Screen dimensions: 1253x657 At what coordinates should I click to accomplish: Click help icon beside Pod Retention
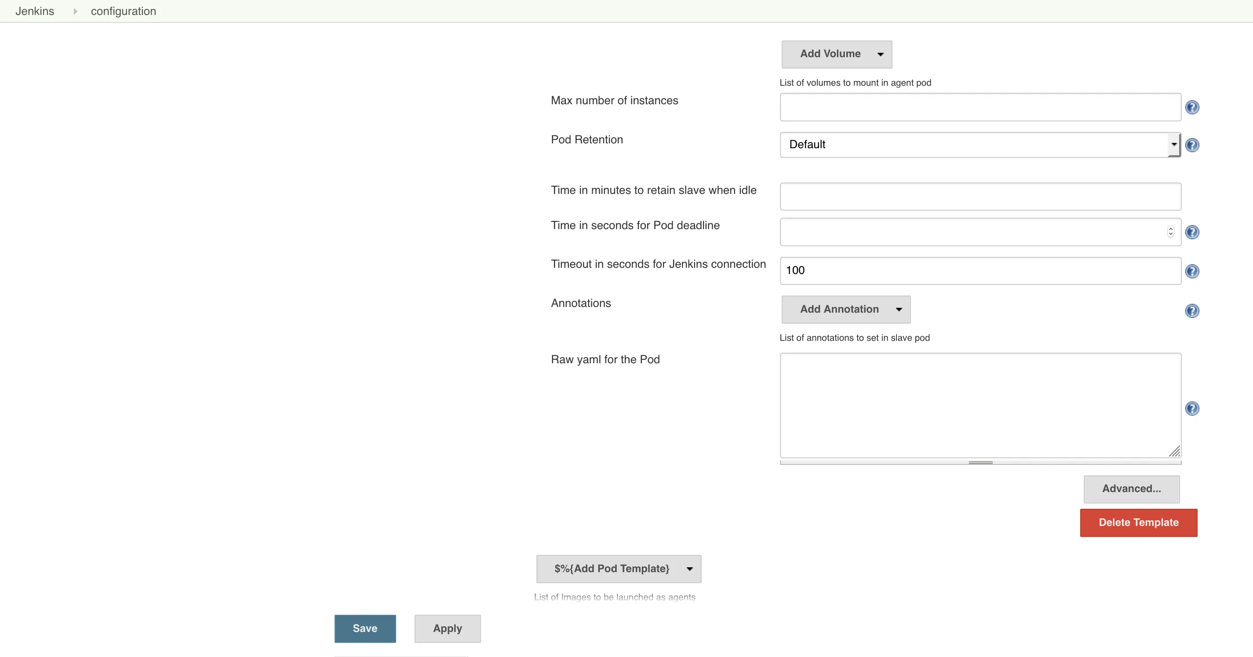point(1192,145)
